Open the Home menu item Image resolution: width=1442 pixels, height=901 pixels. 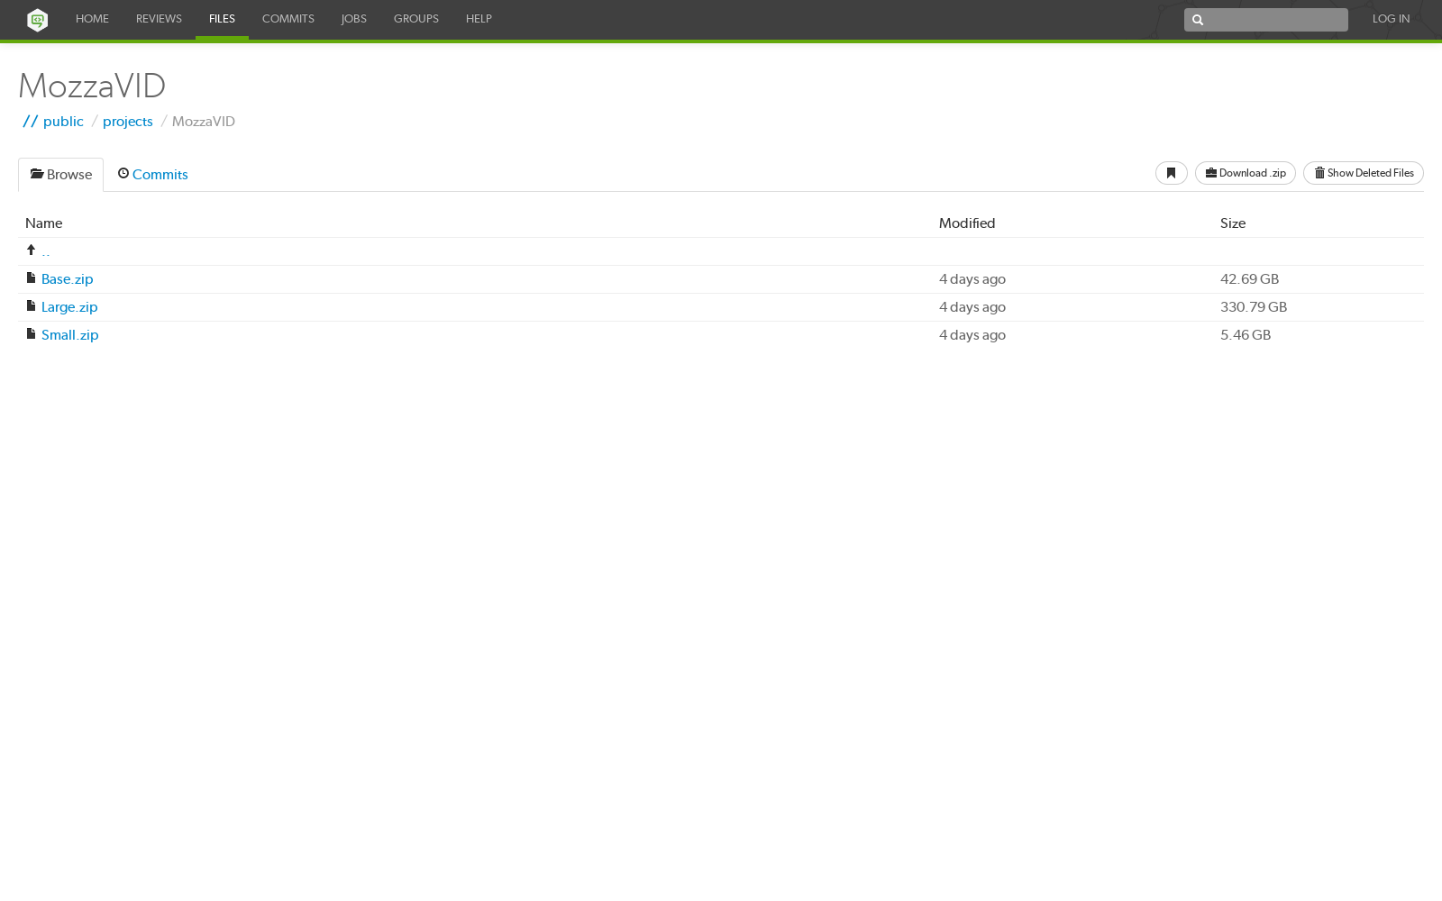[92, 19]
